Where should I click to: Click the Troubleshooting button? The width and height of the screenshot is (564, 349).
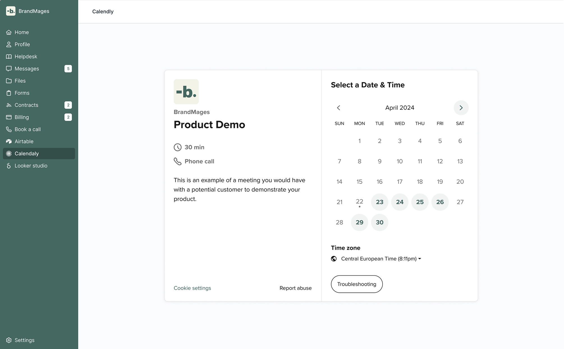[x=357, y=284]
